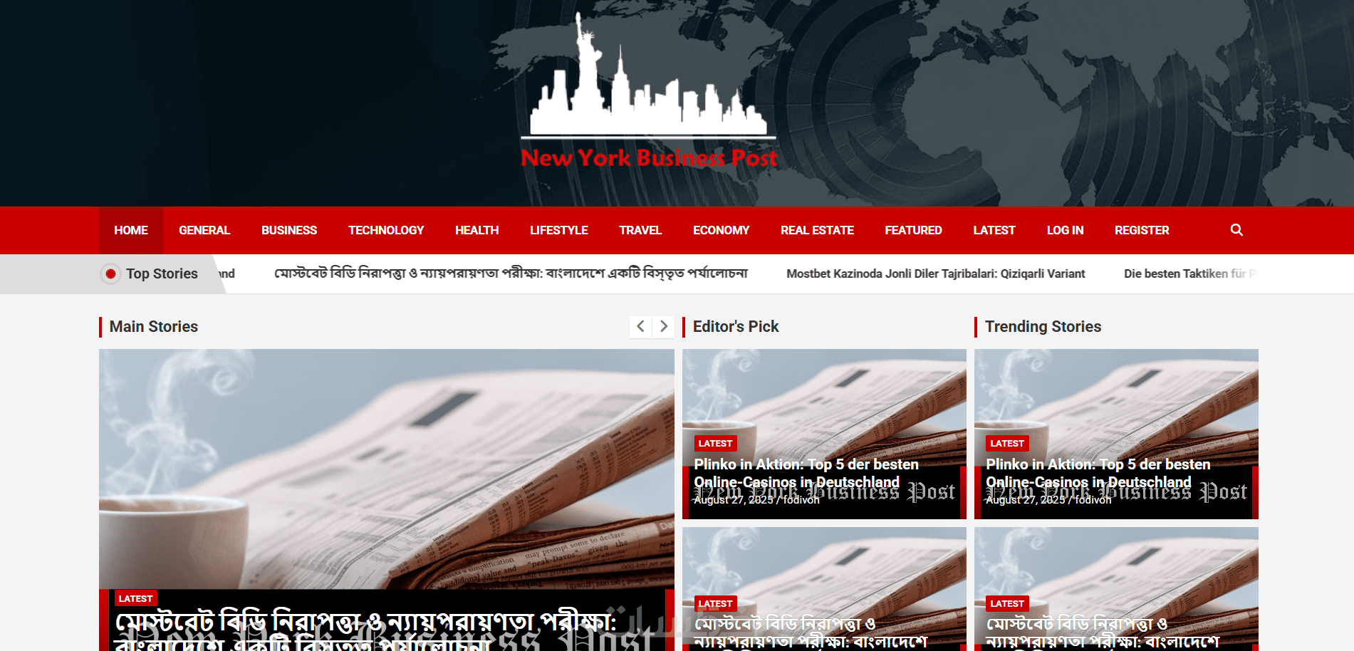Open the Bengali Mostbet BD ticker headline
1354x651 pixels.
(x=511, y=274)
